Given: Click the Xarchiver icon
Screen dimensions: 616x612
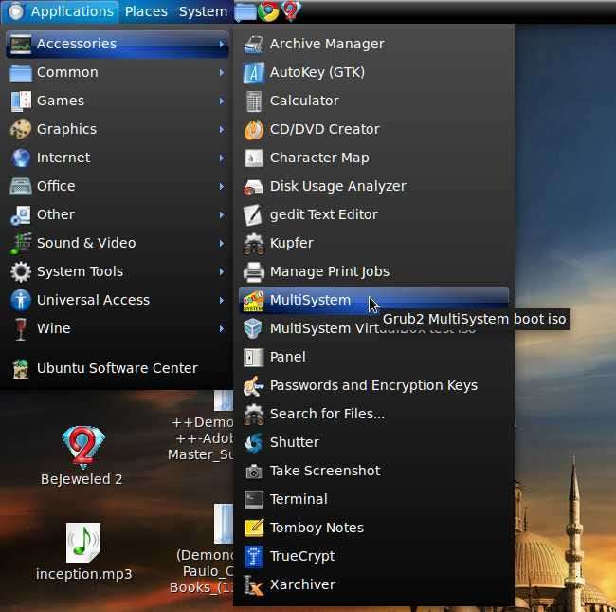Looking at the screenshot, I should click(x=253, y=584).
